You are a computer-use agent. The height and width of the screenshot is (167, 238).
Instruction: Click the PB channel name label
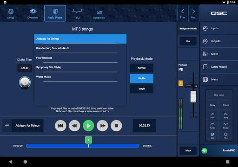(x=181, y=70)
